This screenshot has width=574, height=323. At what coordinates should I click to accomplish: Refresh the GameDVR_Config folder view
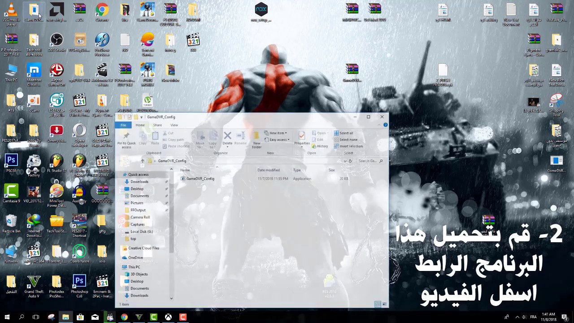(350, 161)
